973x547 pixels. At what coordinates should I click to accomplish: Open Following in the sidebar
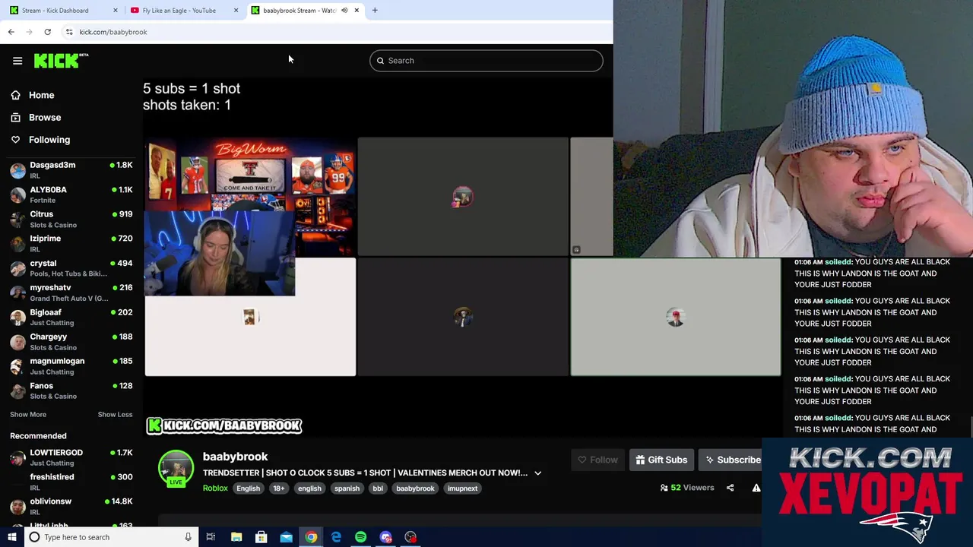[x=49, y=140]
